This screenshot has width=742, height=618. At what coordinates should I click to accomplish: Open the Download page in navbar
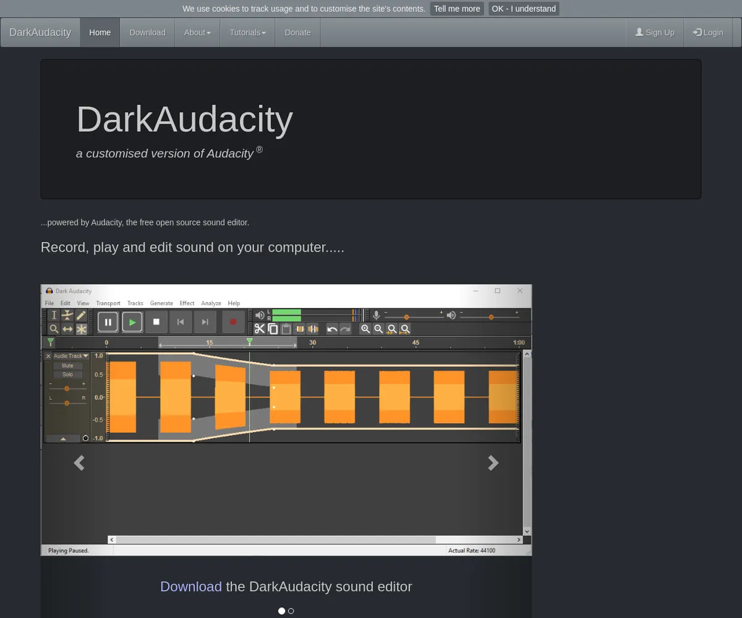click(x=147, y=33)
